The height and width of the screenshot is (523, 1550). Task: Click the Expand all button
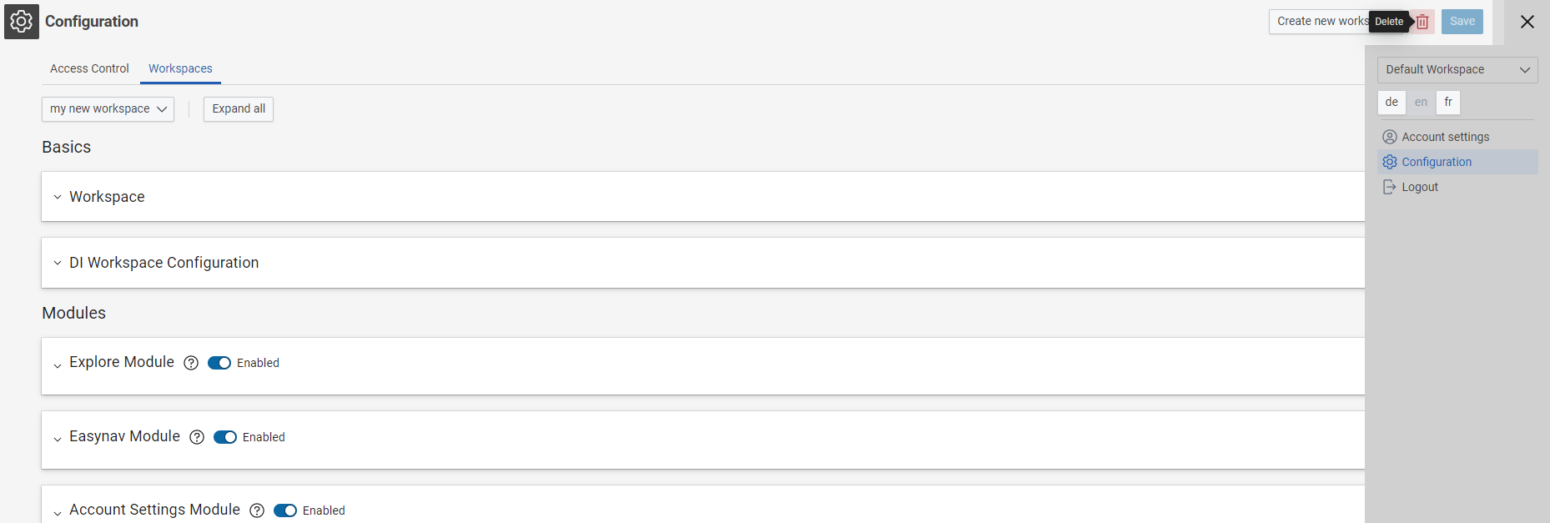coord(238,108)
